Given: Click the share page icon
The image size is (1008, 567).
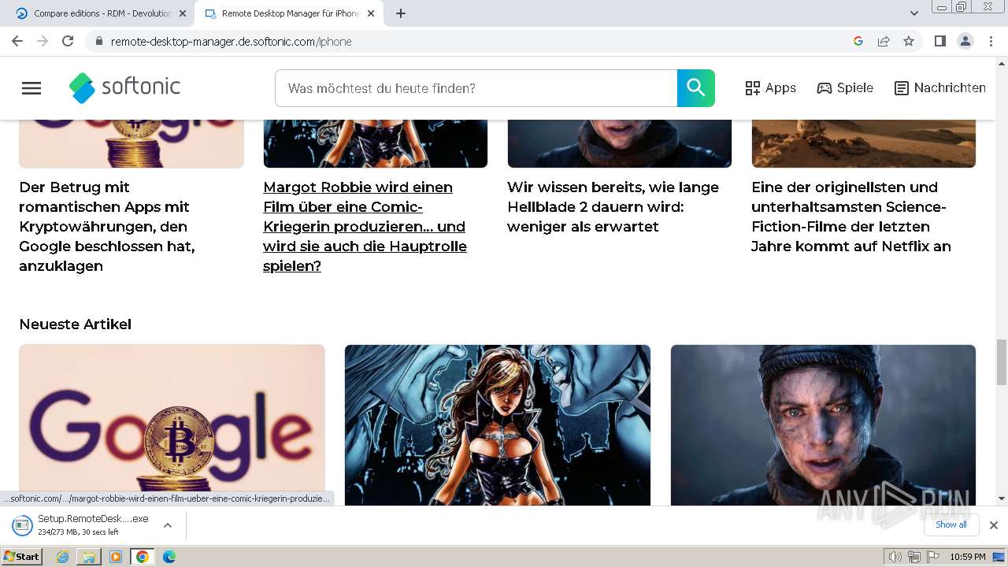Looking at the screenshot, I should point(884,41).
